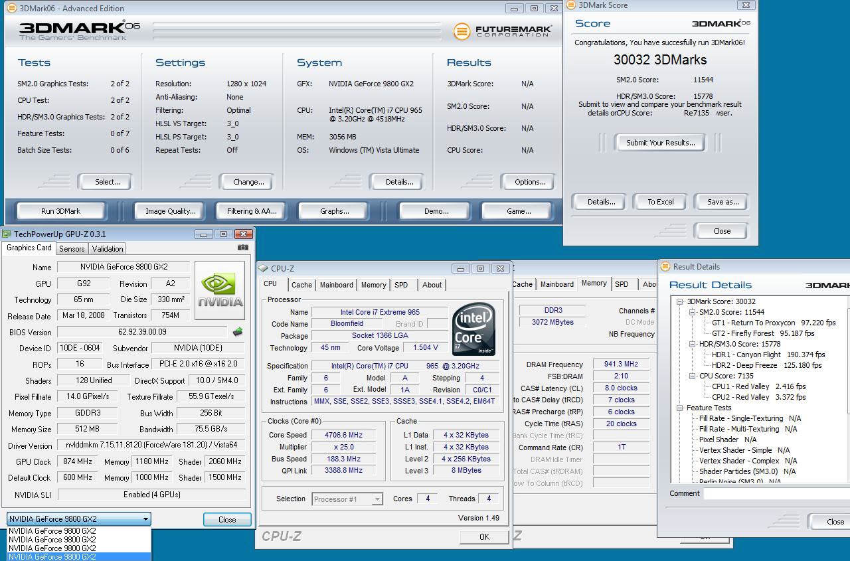This screenshot has width=850, height=561.
Task: Select HDR1 - Canyon Flight row
Action: pos(768,355)
